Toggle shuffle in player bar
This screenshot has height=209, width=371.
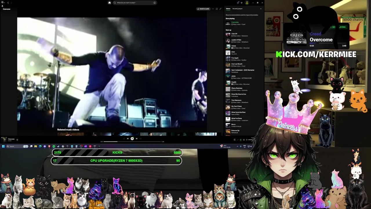tap(124, 138)
